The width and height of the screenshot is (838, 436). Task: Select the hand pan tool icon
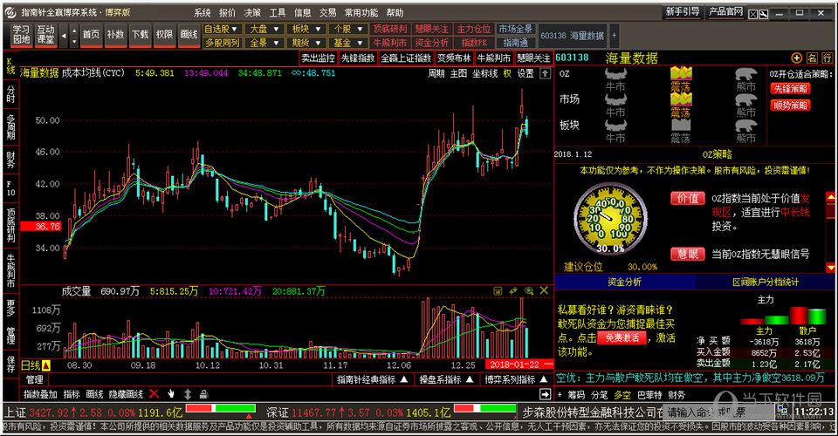point(171,394)
